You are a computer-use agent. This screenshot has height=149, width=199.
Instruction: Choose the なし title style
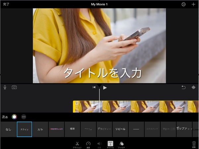pyautogui.click(x=8, y=129)
